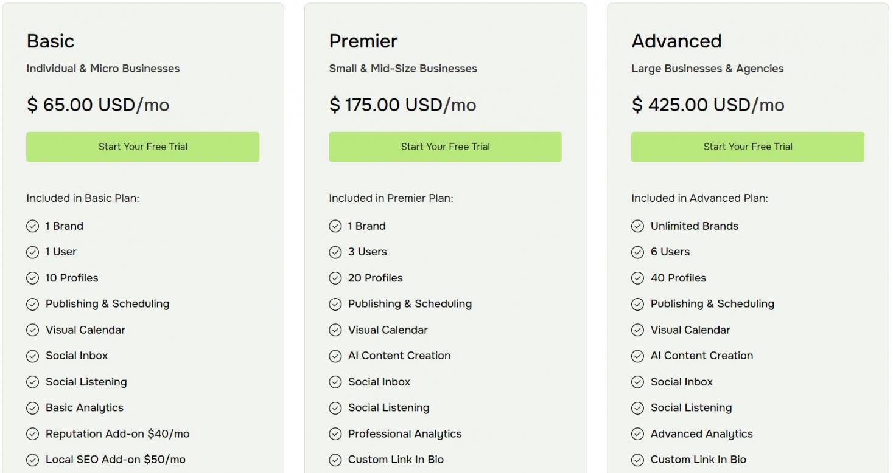The width and height of the screenshot is (893, 473).
Task: Click checkmark icon beside 3 Users
Action: 335,252
